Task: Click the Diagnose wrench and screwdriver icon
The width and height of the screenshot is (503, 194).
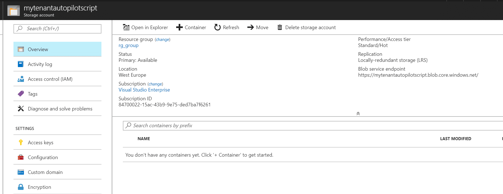Action: pos(21,109)
